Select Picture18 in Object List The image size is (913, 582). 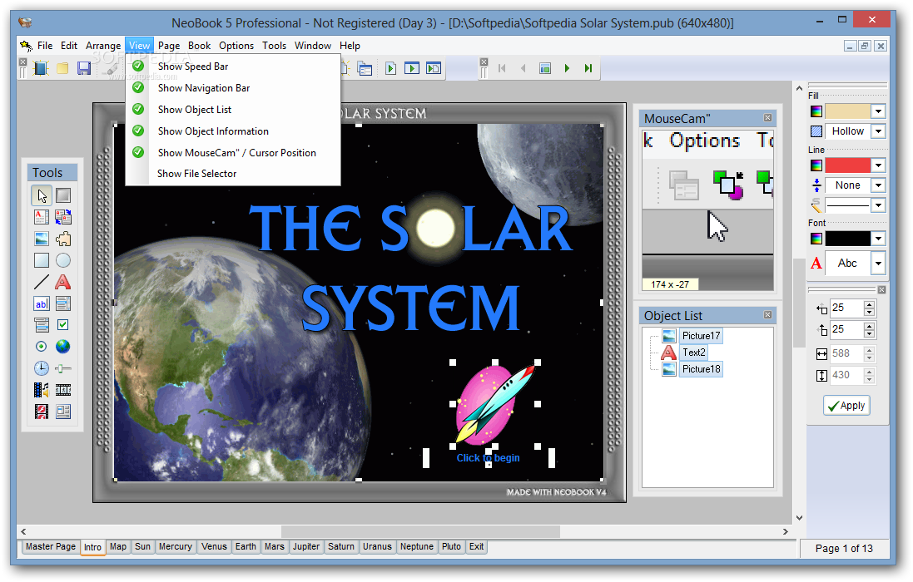point(701,368)
